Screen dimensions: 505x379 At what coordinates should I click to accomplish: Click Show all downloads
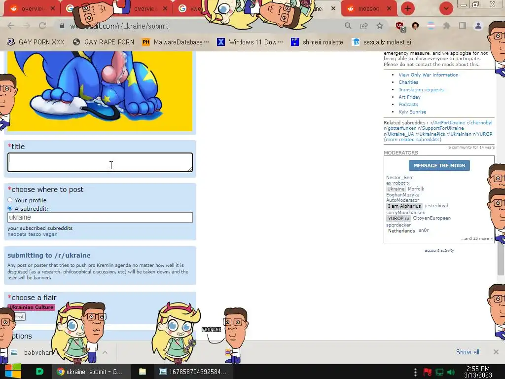(468, 352)
